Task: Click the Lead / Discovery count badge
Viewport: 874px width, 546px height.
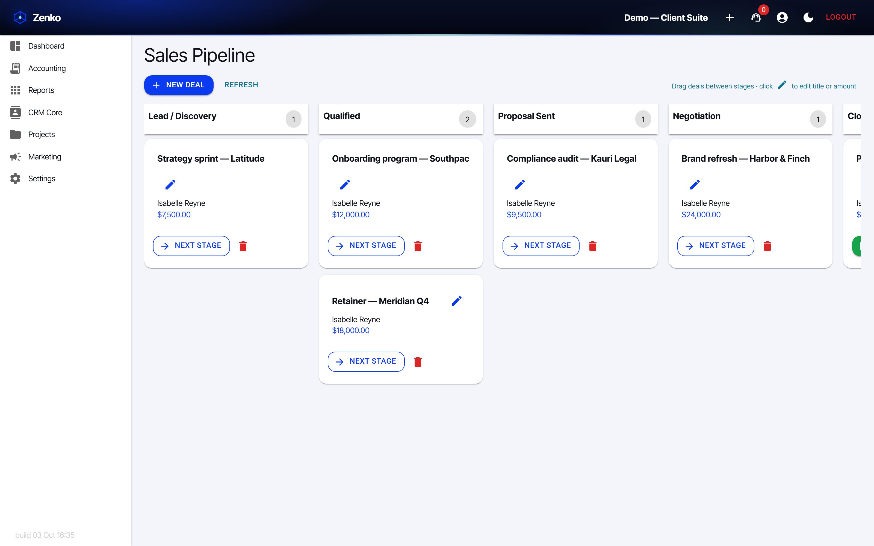Action: tap(294, 119)
